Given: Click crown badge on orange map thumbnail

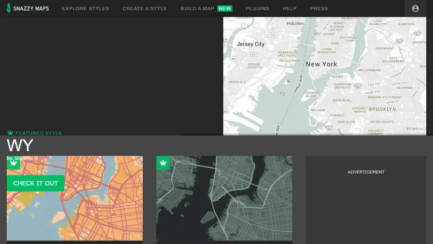Looking at the screenshot, I should (14, 163).
